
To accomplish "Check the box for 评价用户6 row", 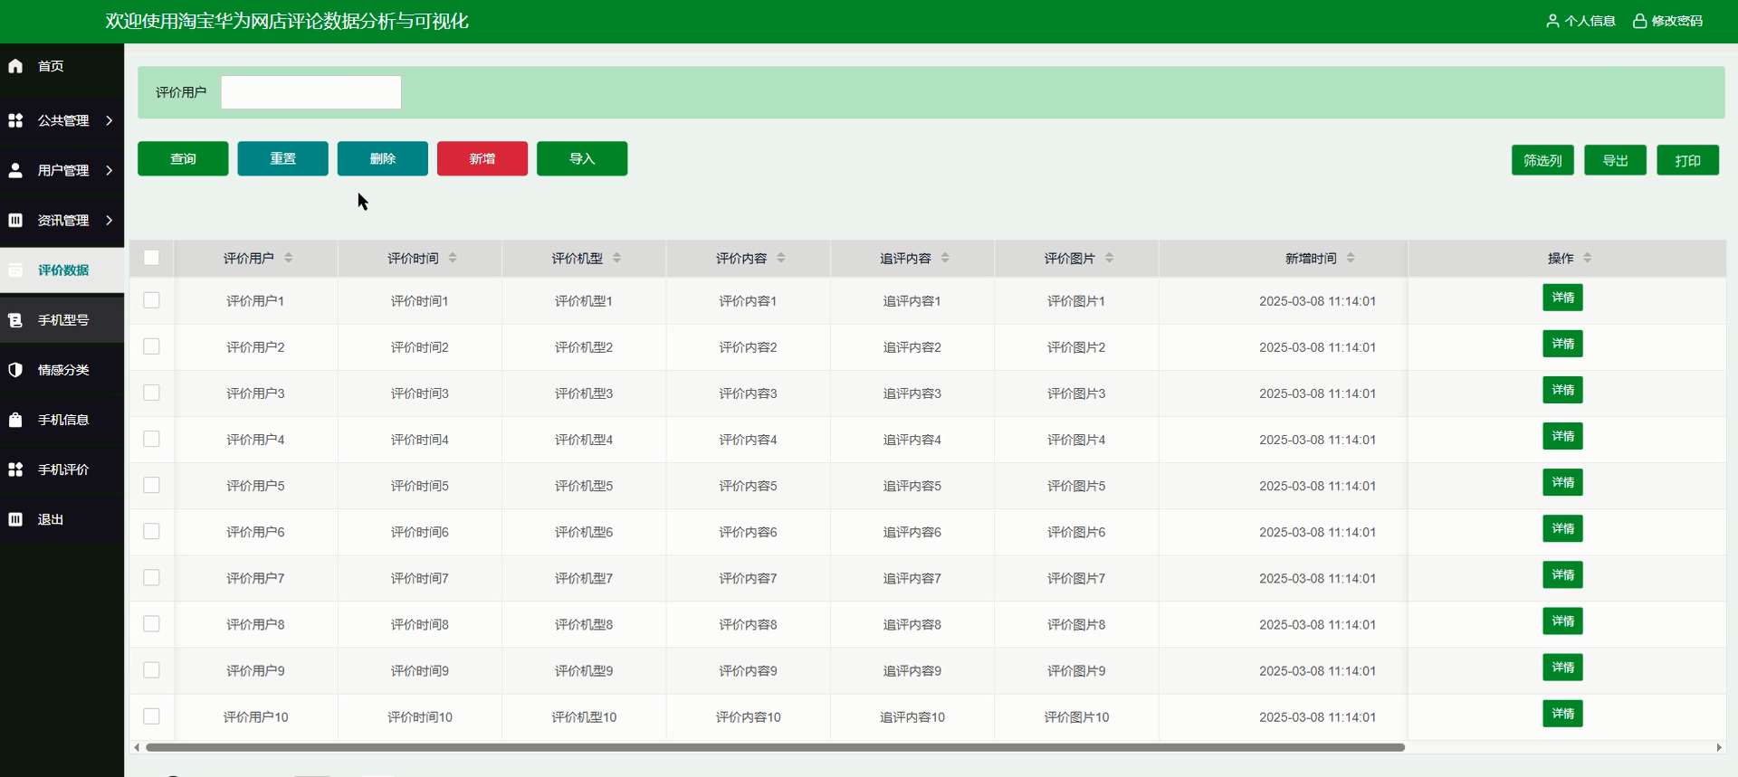I will (x=151, y=531).
